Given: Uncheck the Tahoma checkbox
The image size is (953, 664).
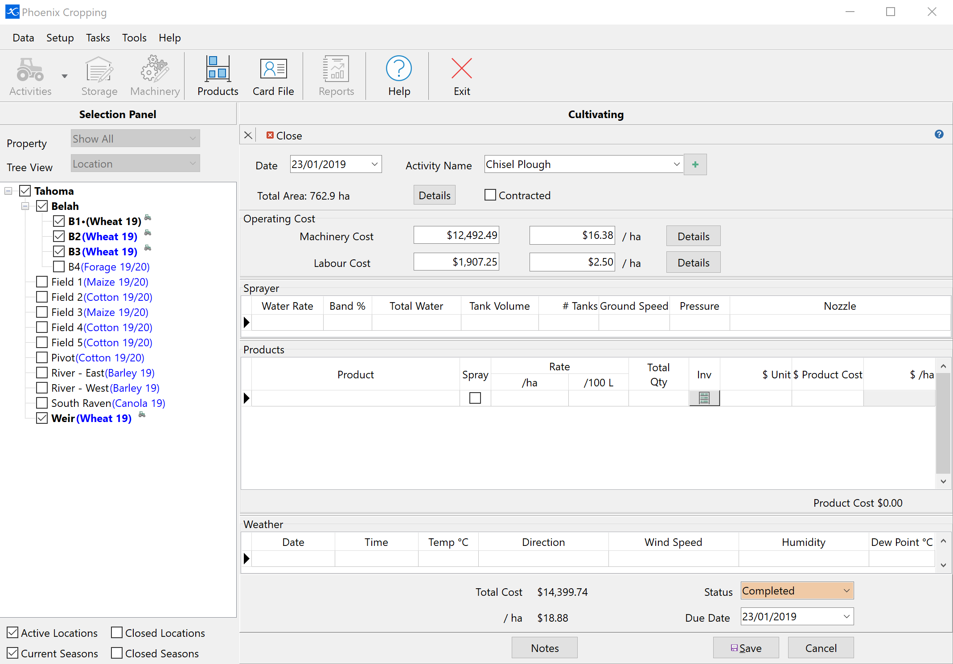Looking at the screenshot, I should 25,191.
